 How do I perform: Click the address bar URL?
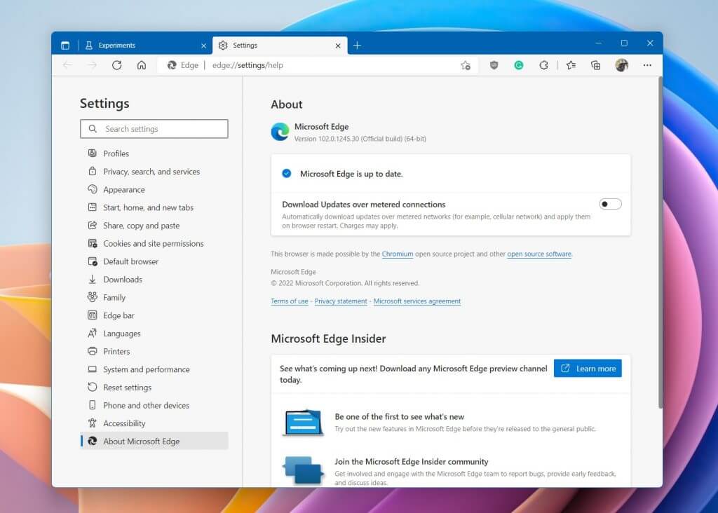click(x=248, y=65)
